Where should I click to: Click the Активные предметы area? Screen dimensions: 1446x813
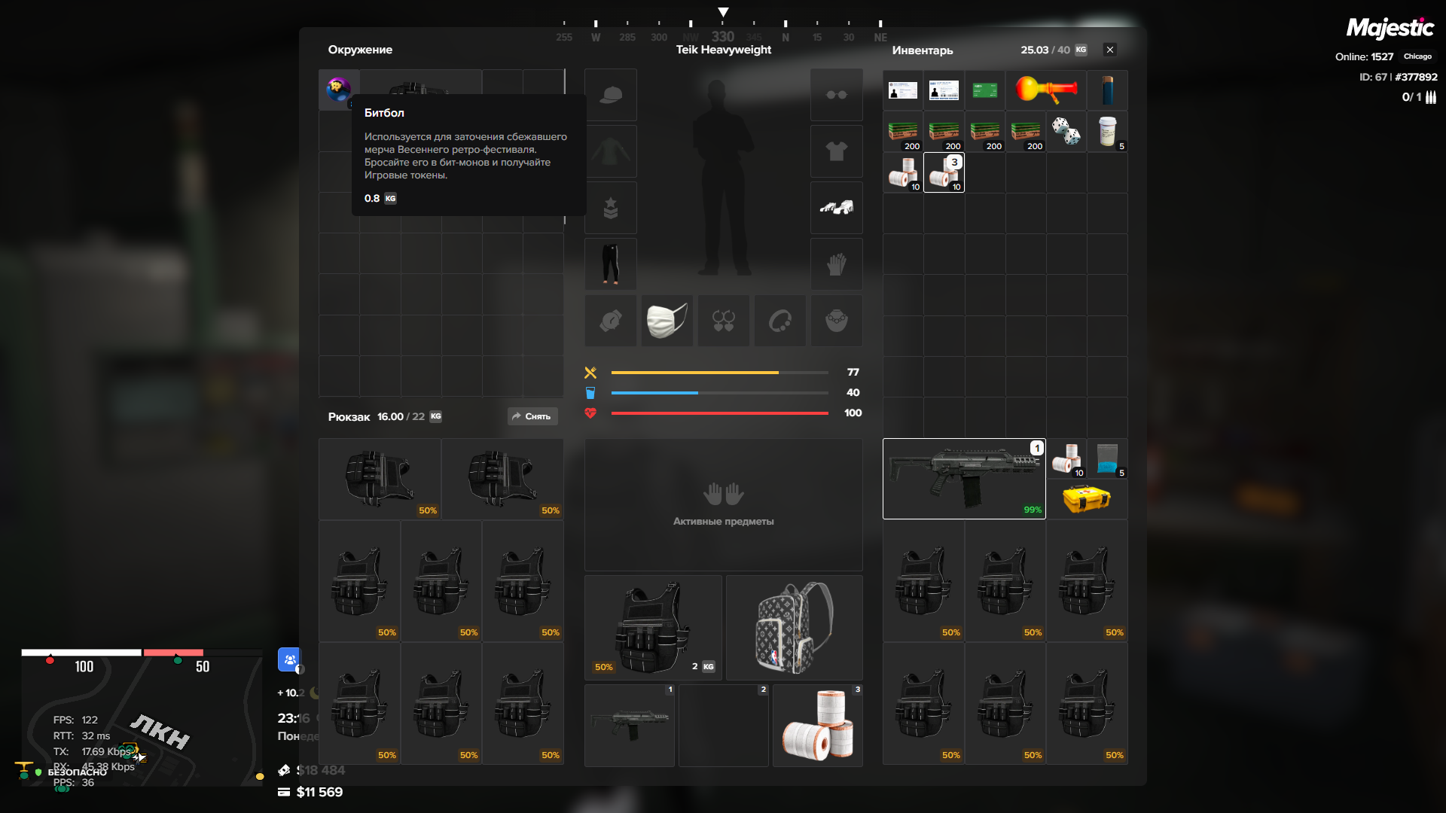(x=723, y=504)
